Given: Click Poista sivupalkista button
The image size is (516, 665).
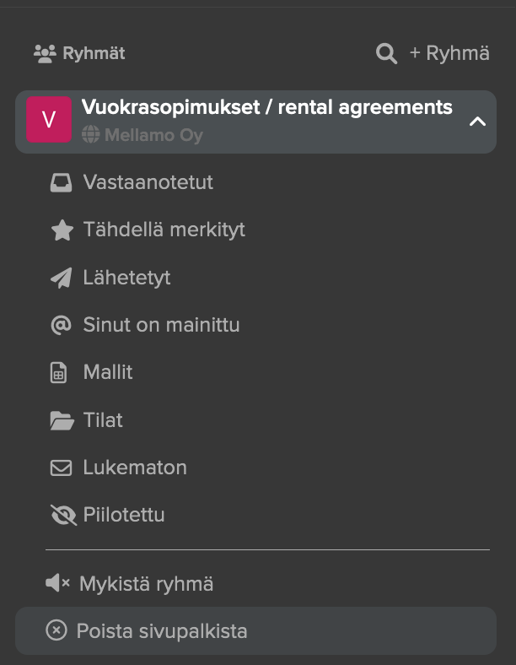Looking at the screenshot, I should click(255, 630).
